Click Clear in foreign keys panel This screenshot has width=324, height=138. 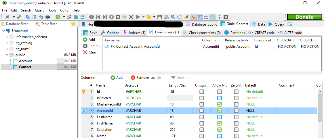coord(90,52)
